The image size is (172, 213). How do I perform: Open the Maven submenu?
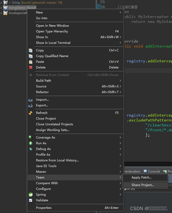[x=75, y=172]
